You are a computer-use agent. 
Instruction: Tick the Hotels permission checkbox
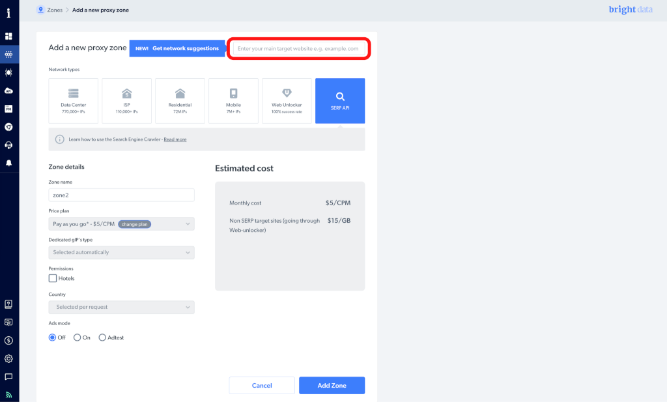pos(53,278)
